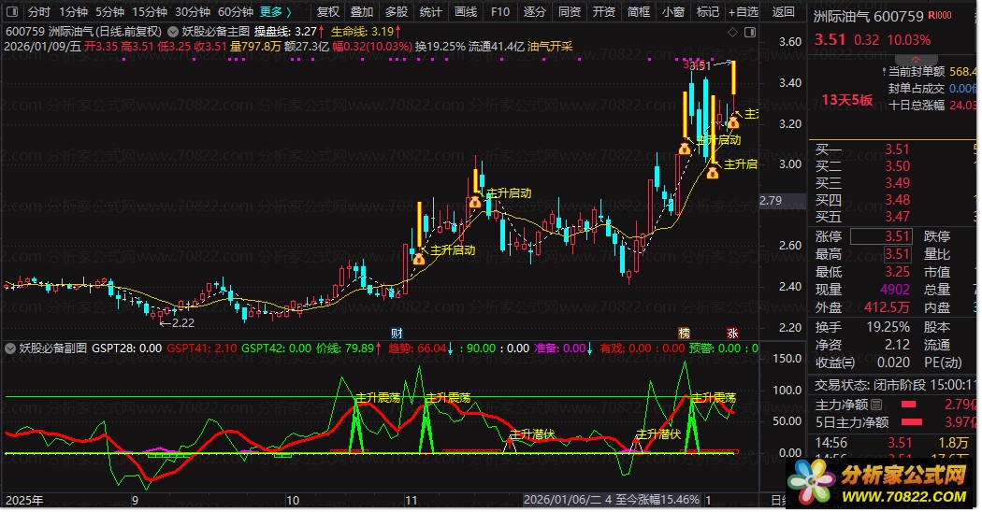Viewport: 982px width, 512px height.
Task: Click the 买五 price 3.47
Action: point(897,217)
